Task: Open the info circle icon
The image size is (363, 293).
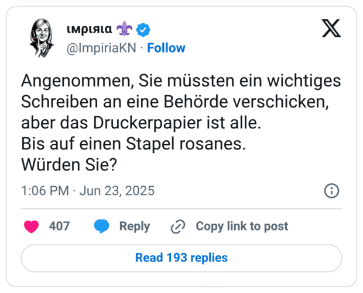Action: tap(331, 191)
